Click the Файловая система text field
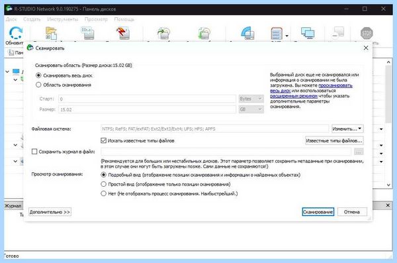The height and width of the screenshot is (263, 397). [214, 129]
